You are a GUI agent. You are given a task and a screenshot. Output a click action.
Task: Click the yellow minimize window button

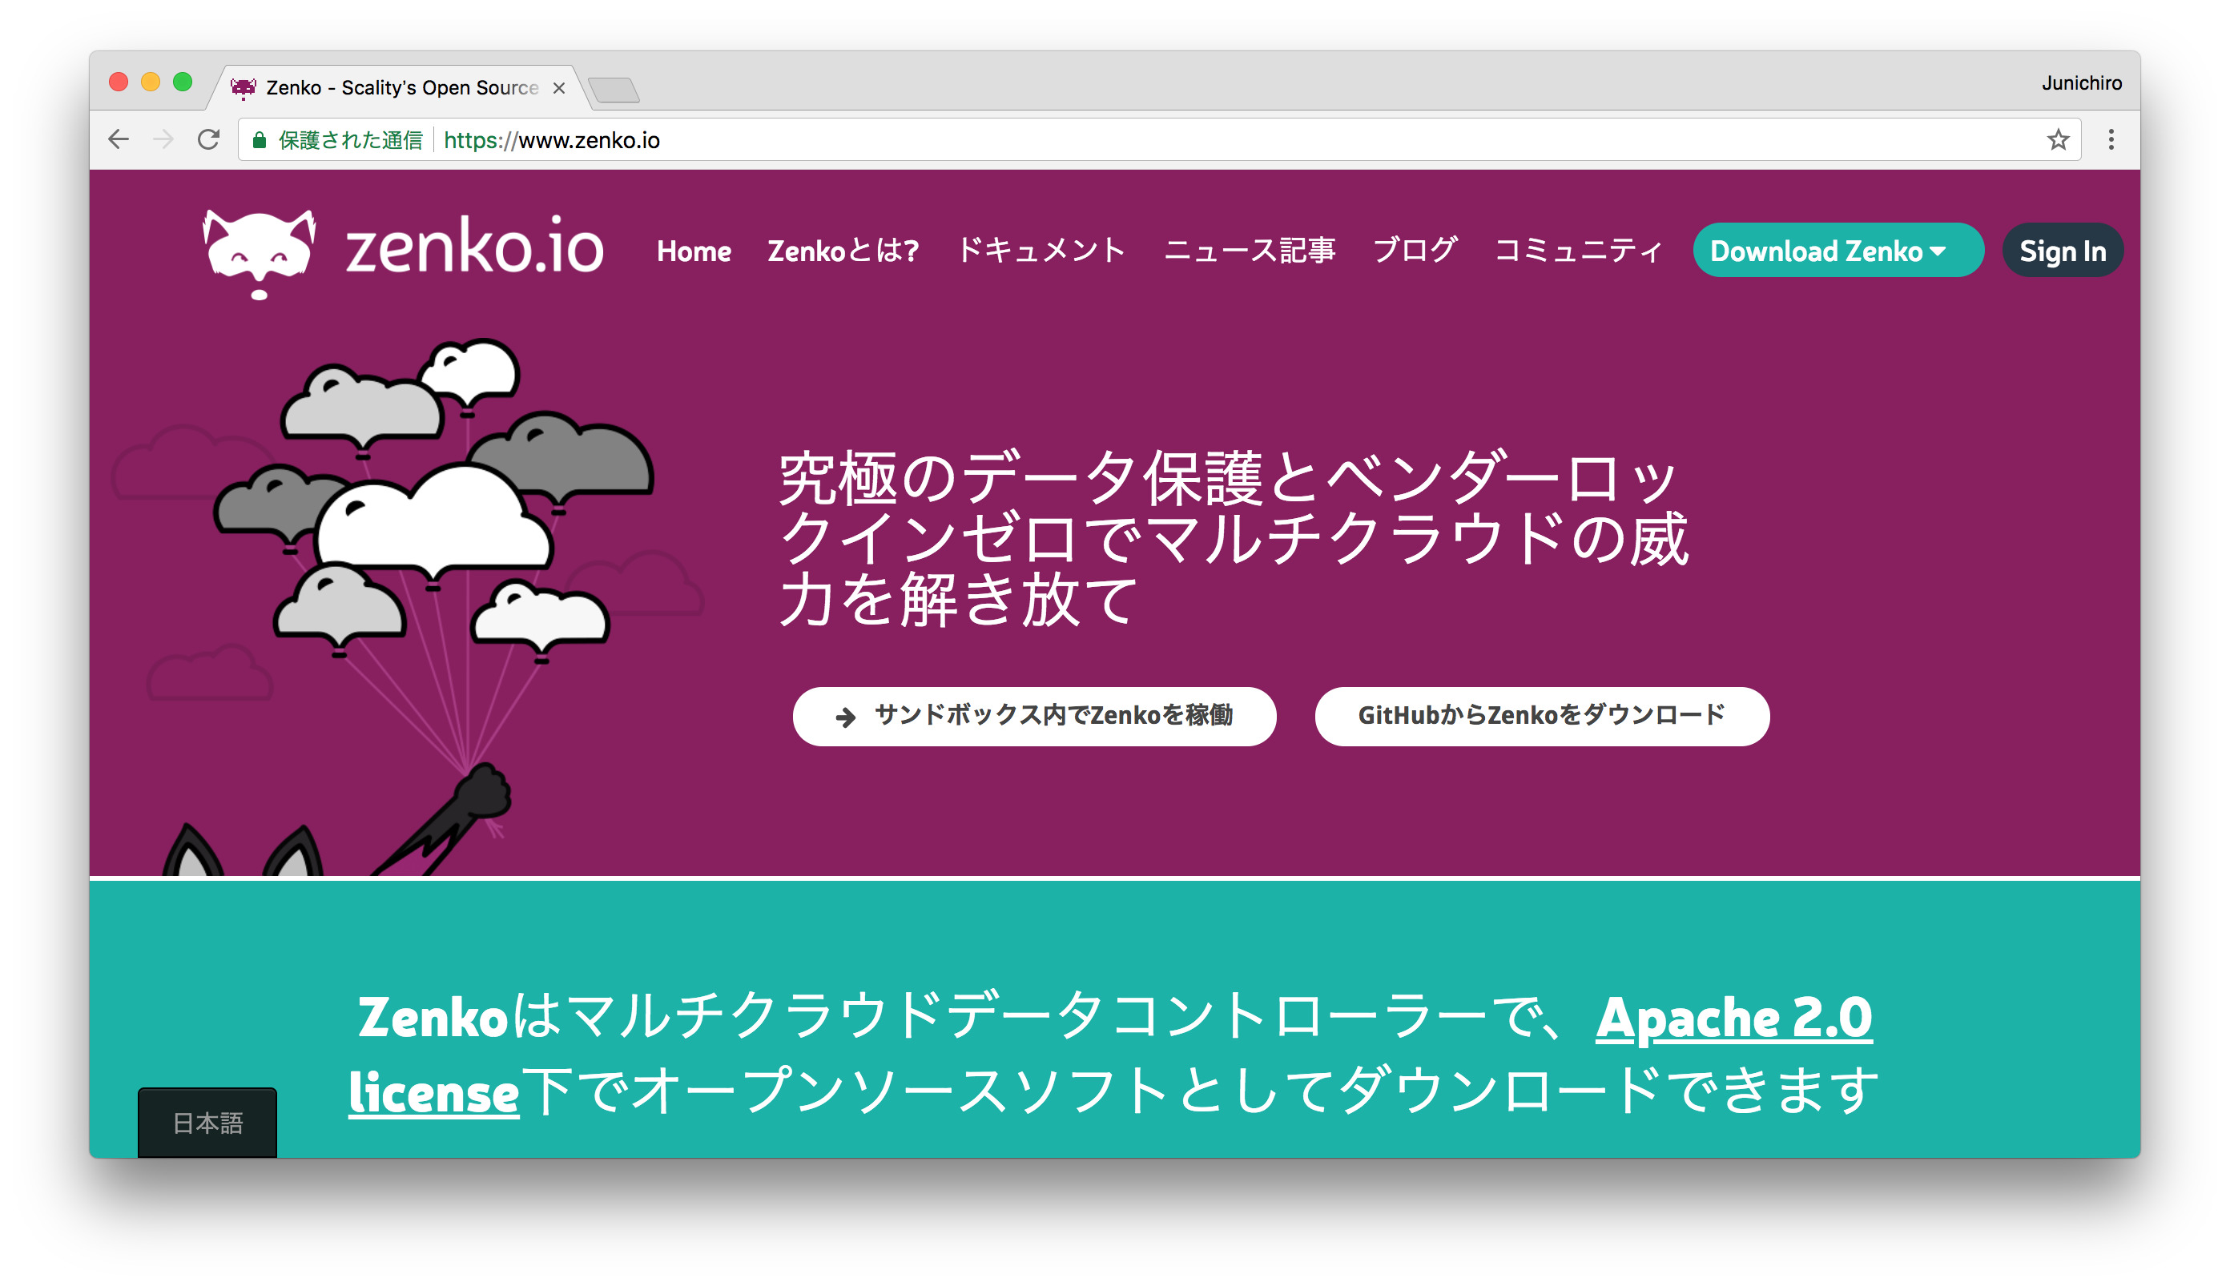tap(151, 82)
